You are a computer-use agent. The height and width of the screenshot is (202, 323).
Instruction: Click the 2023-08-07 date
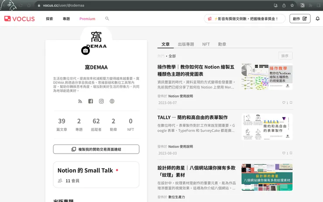click(x=168, y=103)
